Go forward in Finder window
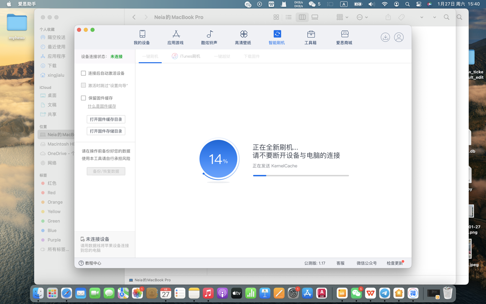This screenshot has width=486, height=304. [146, 17]
